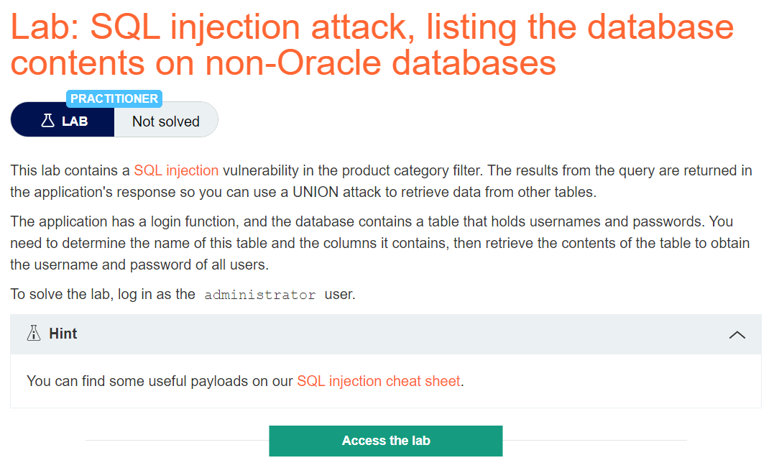Click the paragraph about the login function
774x468 pixels.
pyautogui.click(x=380, y=243)
